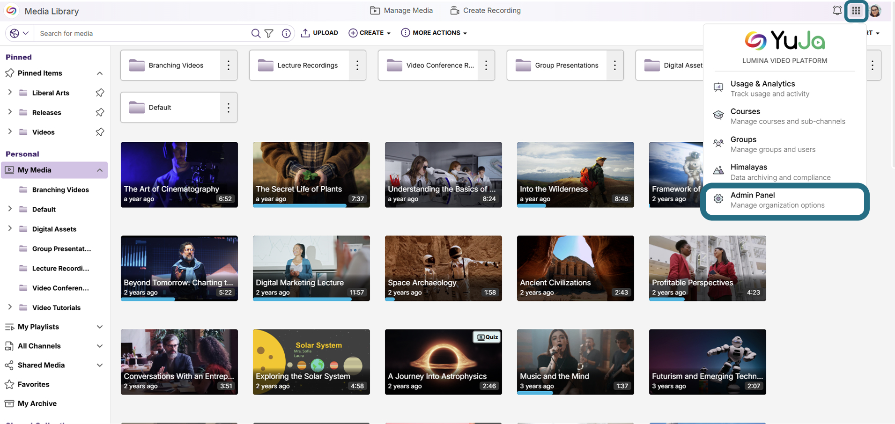Open Lecture Recordings folder options menu
Screen dimensions: 895x424
tap(357, 65)
